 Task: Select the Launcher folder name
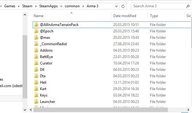coord(48,102)
